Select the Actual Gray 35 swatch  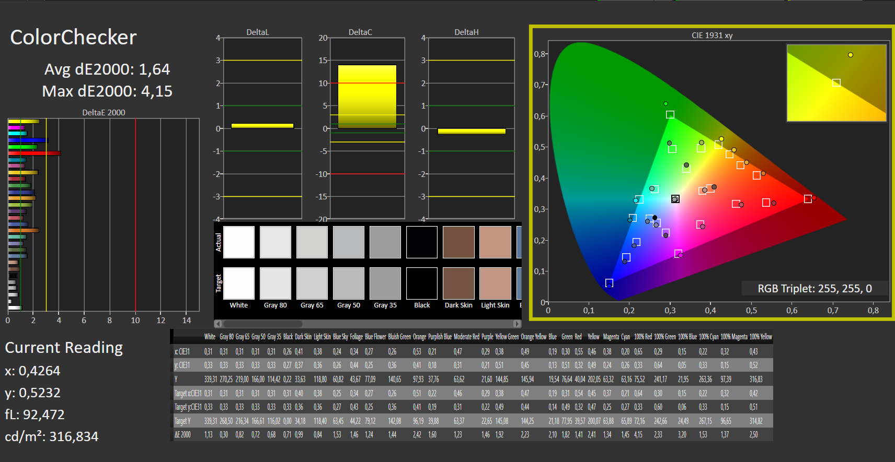tap(385, 242)
